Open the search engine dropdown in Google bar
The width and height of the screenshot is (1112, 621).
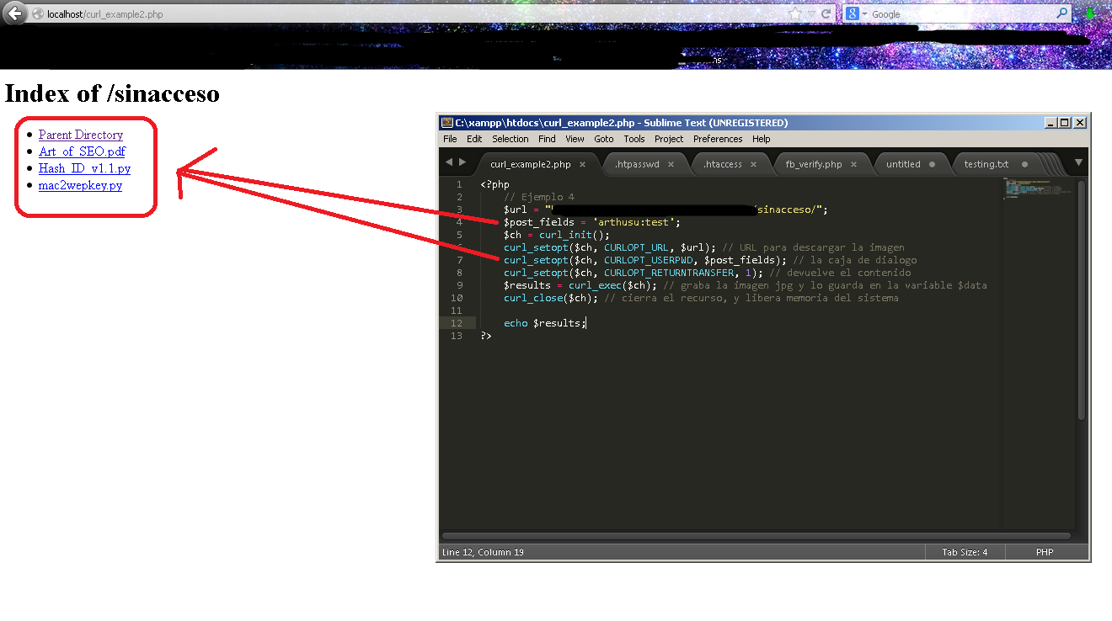click(863, 13)
